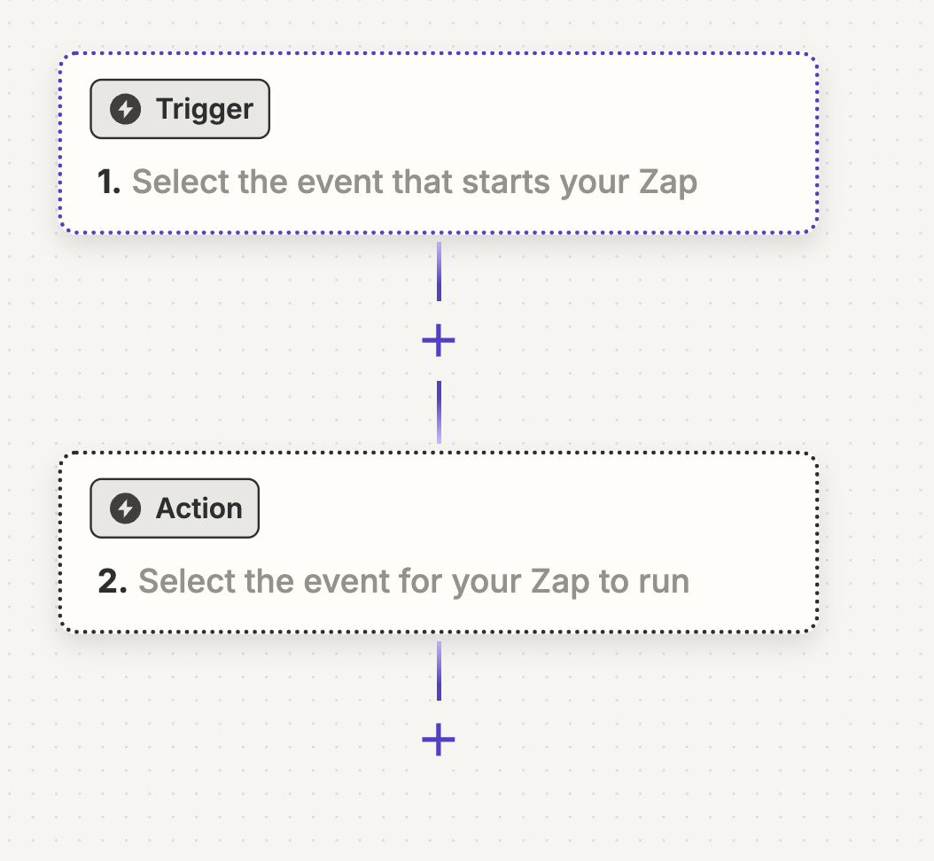Add a step below the Action card
This screenshot has width=934, height=861.
click(x=439, y=740)
